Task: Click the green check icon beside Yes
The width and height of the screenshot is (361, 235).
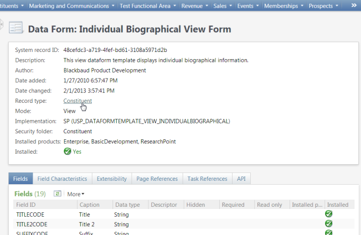Action: [68, 151]
